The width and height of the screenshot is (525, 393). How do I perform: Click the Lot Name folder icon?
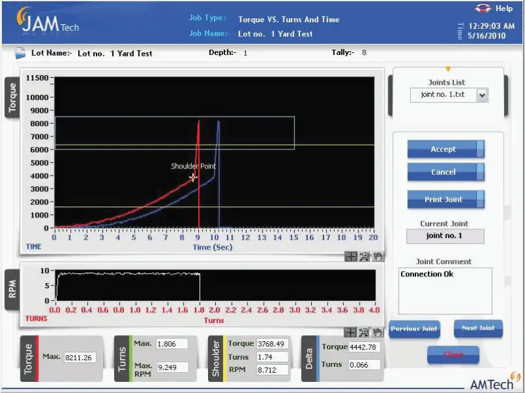tap(21, 52)
